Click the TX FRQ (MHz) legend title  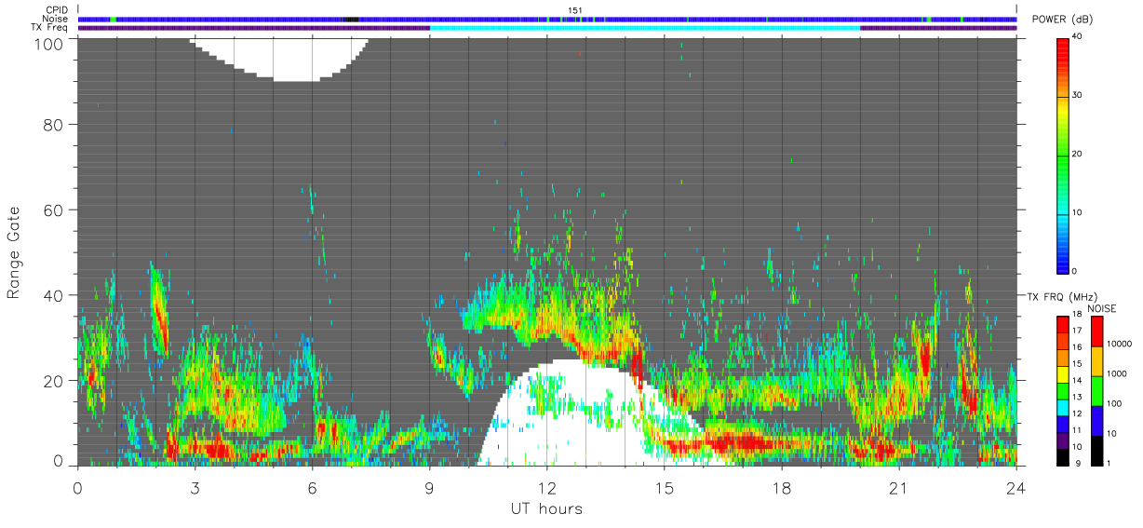(1061, 296)
